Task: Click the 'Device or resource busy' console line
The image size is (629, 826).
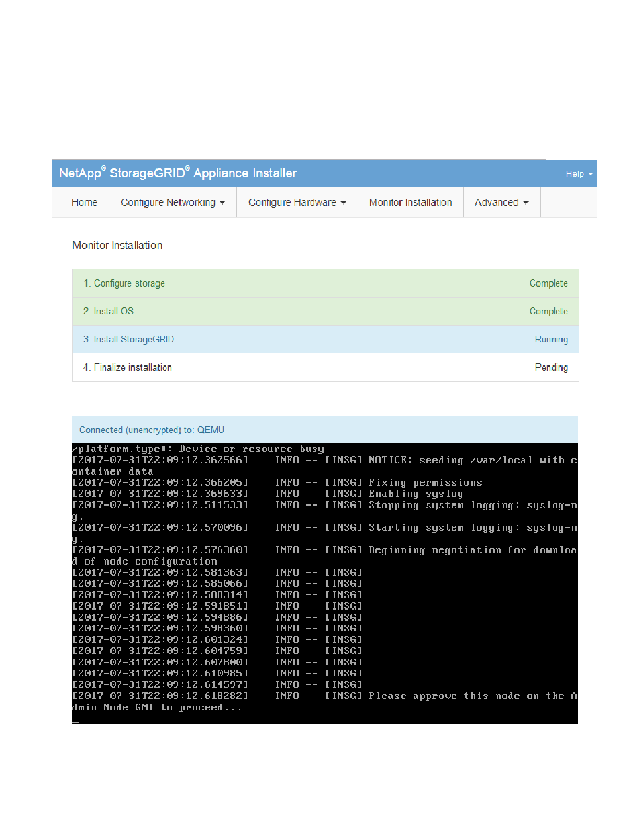Action: (x=198, y=449)
